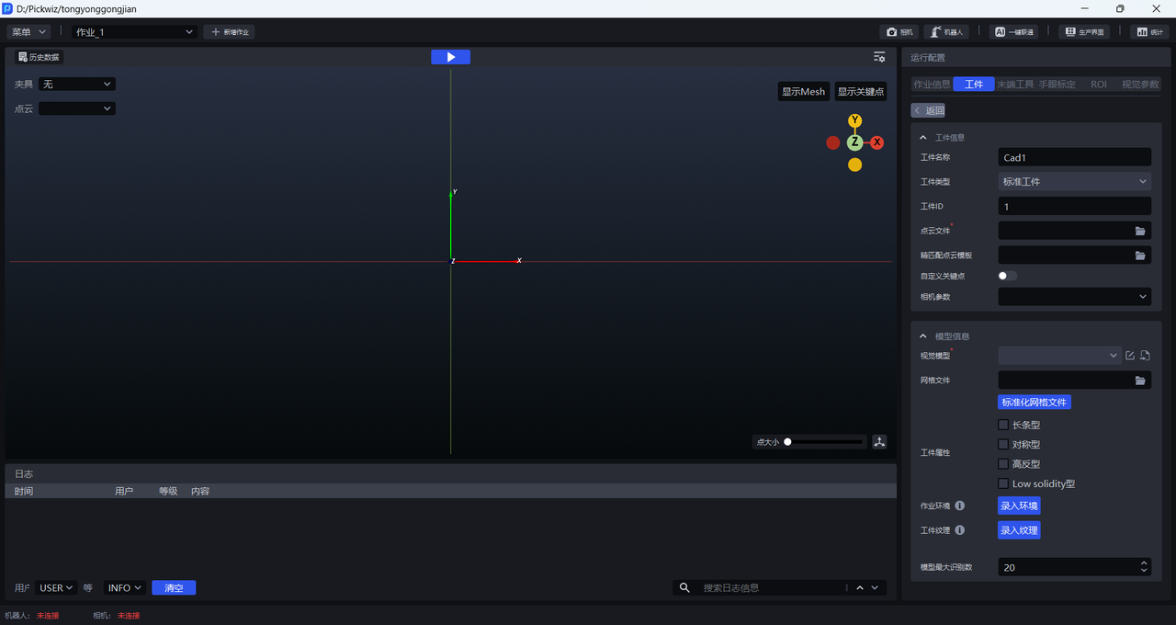Image resolution: width=1176 pixels, height=625 pixels.
Task: Toggle the 自定义关键点 switch
Action: click(1007, 276)
